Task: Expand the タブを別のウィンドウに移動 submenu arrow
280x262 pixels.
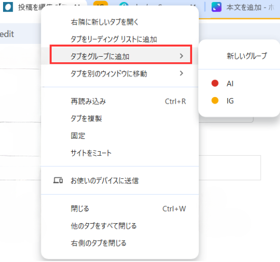Action: click(181, 74)
